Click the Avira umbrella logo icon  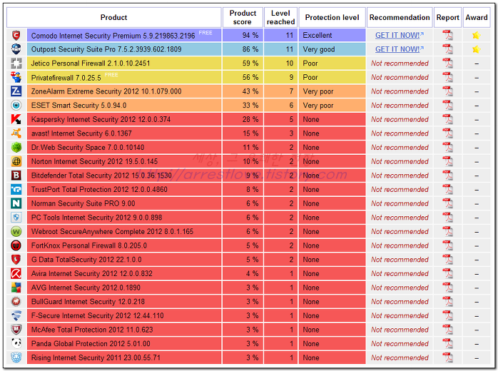(x=16, y=273)
